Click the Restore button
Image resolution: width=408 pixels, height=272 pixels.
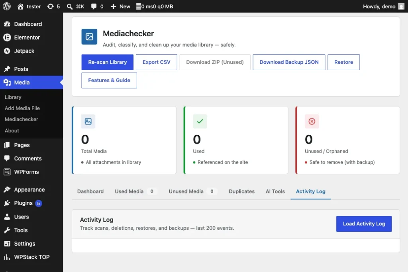(x=343, y=62)
